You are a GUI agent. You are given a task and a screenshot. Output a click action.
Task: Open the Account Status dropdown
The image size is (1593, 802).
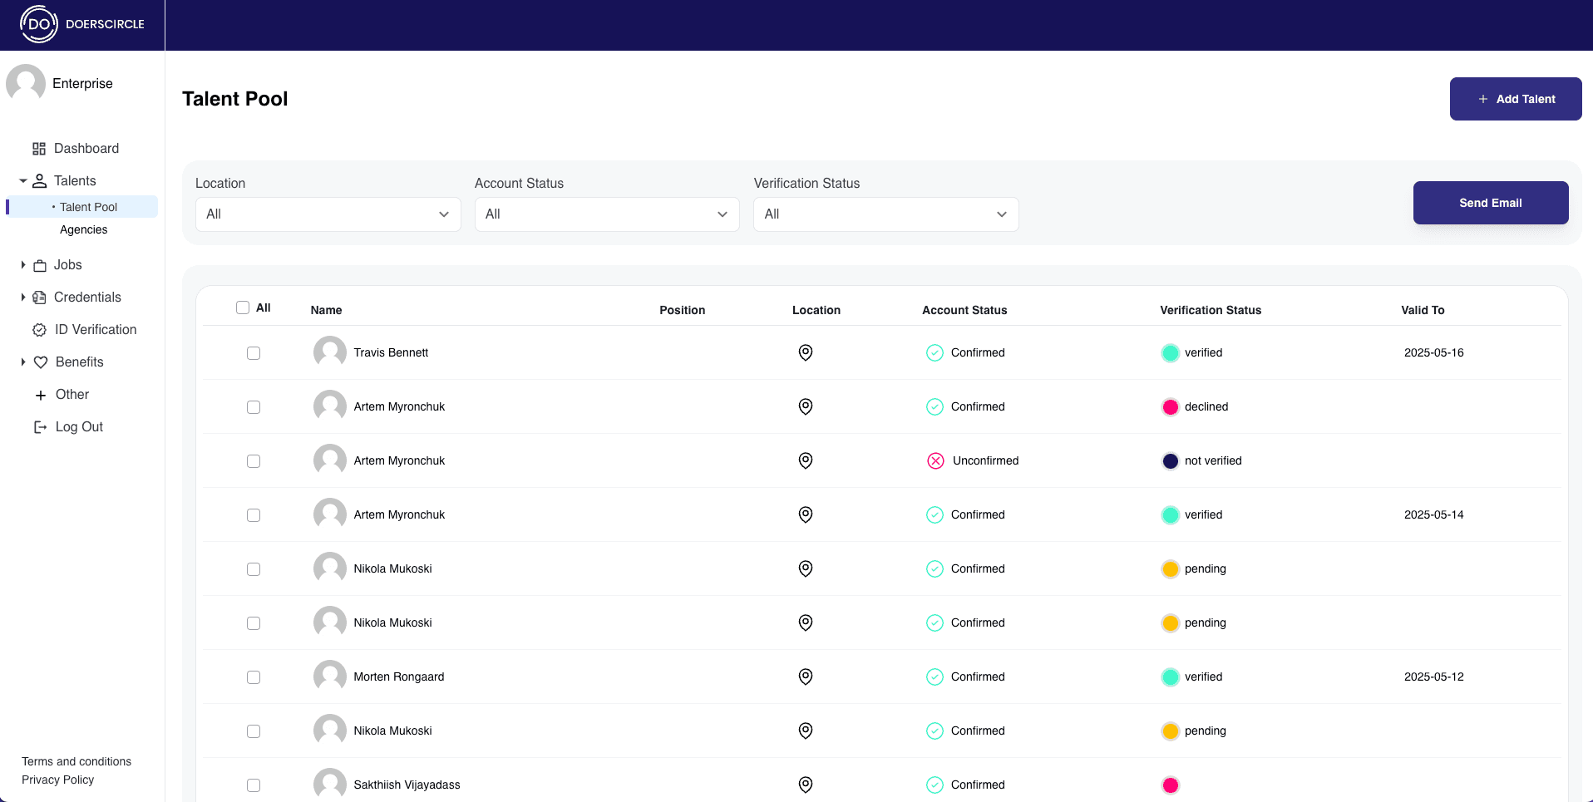tap(607, 214)
